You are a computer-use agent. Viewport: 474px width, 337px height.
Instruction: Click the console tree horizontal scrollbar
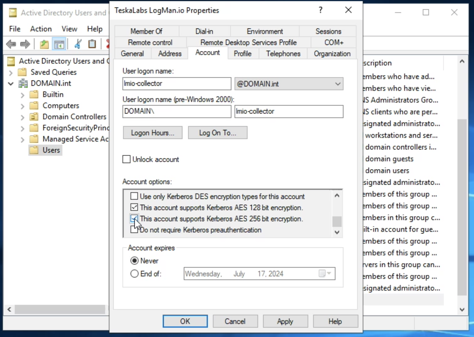60,310
